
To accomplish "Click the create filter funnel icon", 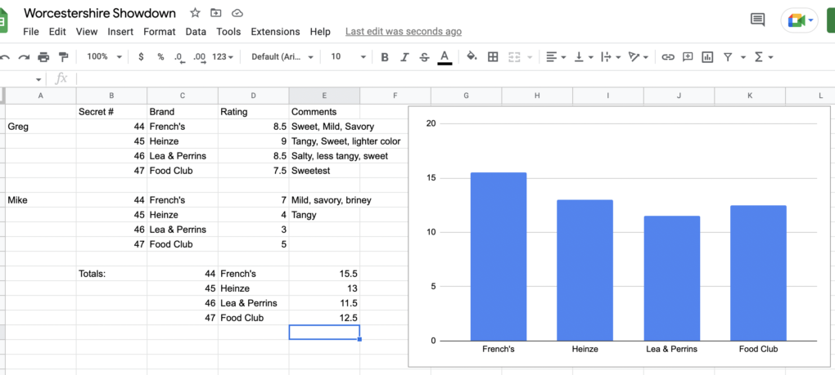I will pos(728,57).
